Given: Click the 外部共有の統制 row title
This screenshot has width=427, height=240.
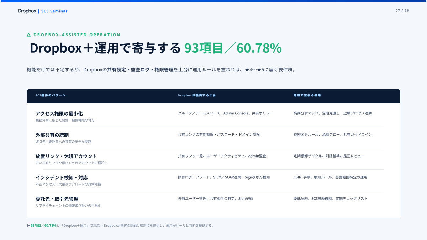Looking at the screenshot, I should (x=52, y=135).
